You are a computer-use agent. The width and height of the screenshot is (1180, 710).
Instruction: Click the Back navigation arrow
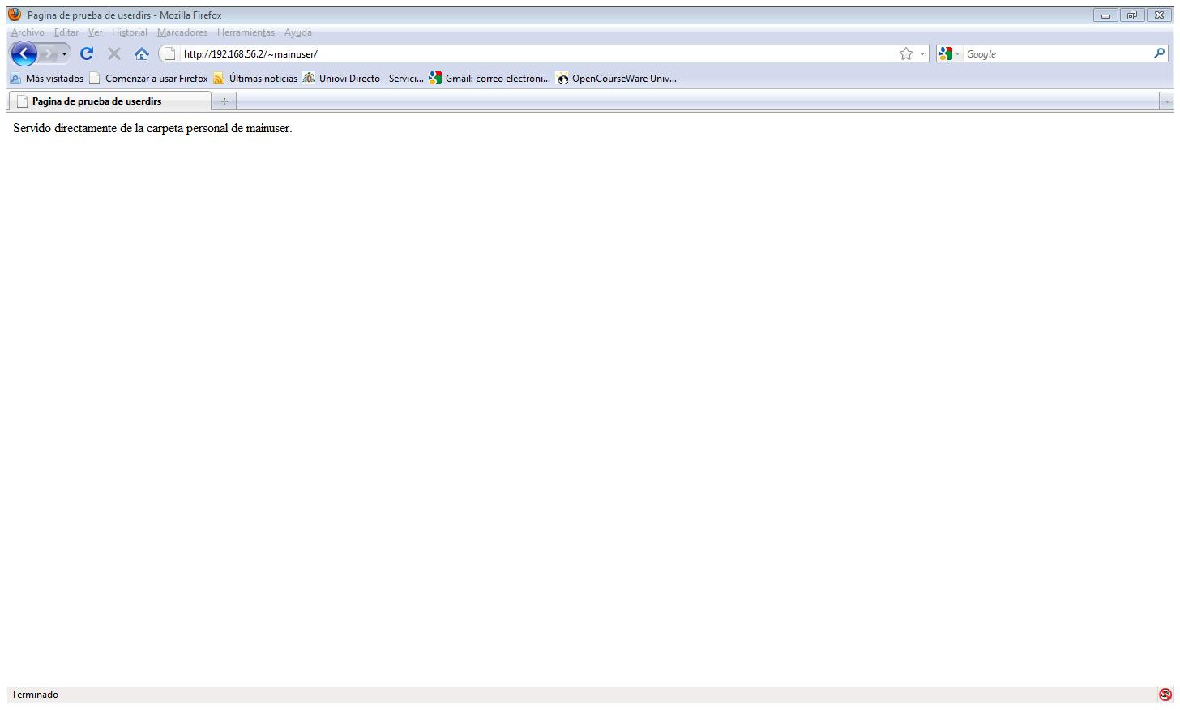(x=24, y=54)
